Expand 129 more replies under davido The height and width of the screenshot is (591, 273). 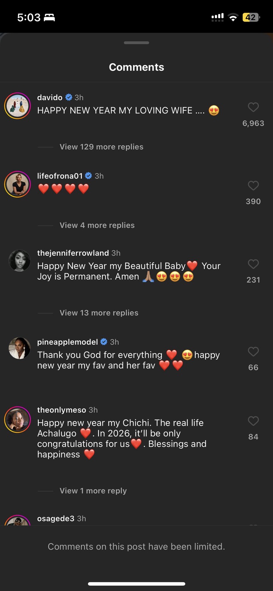point(101,147)
